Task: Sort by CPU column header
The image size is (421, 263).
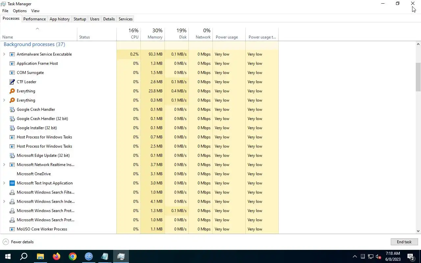Action: pyautogui.click(x=129, y=34)
